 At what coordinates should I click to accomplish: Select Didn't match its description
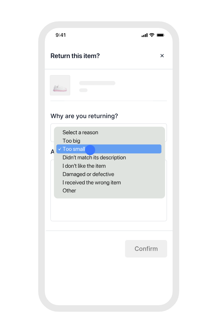(x=94, y=157)
